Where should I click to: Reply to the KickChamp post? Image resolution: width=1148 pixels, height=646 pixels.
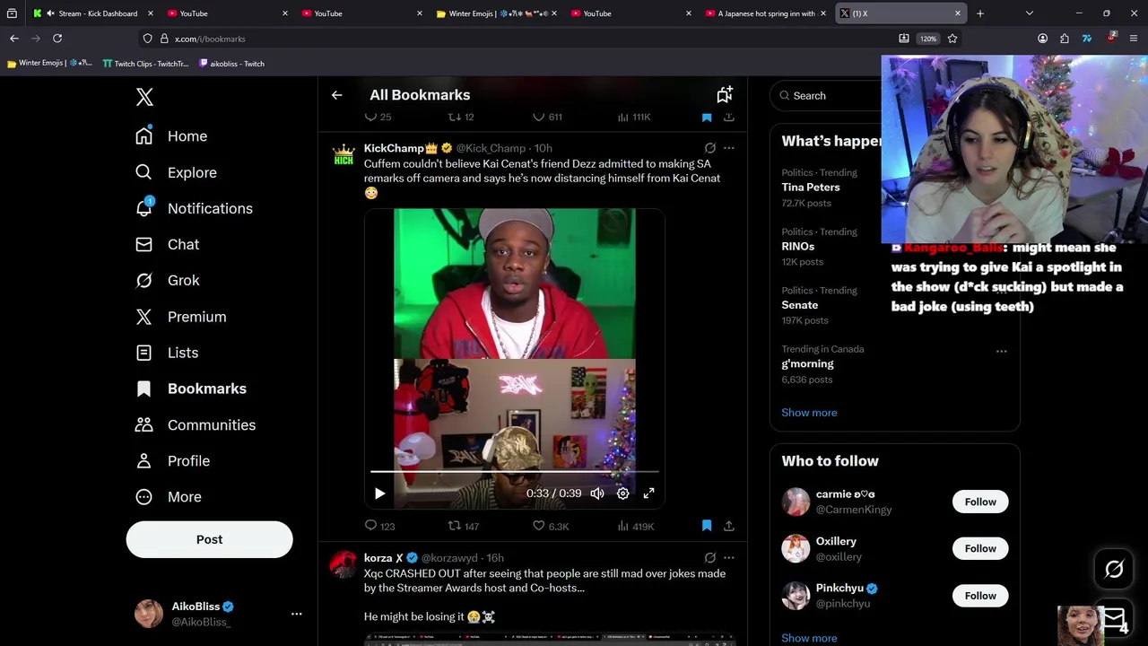(x=379, y=526)
